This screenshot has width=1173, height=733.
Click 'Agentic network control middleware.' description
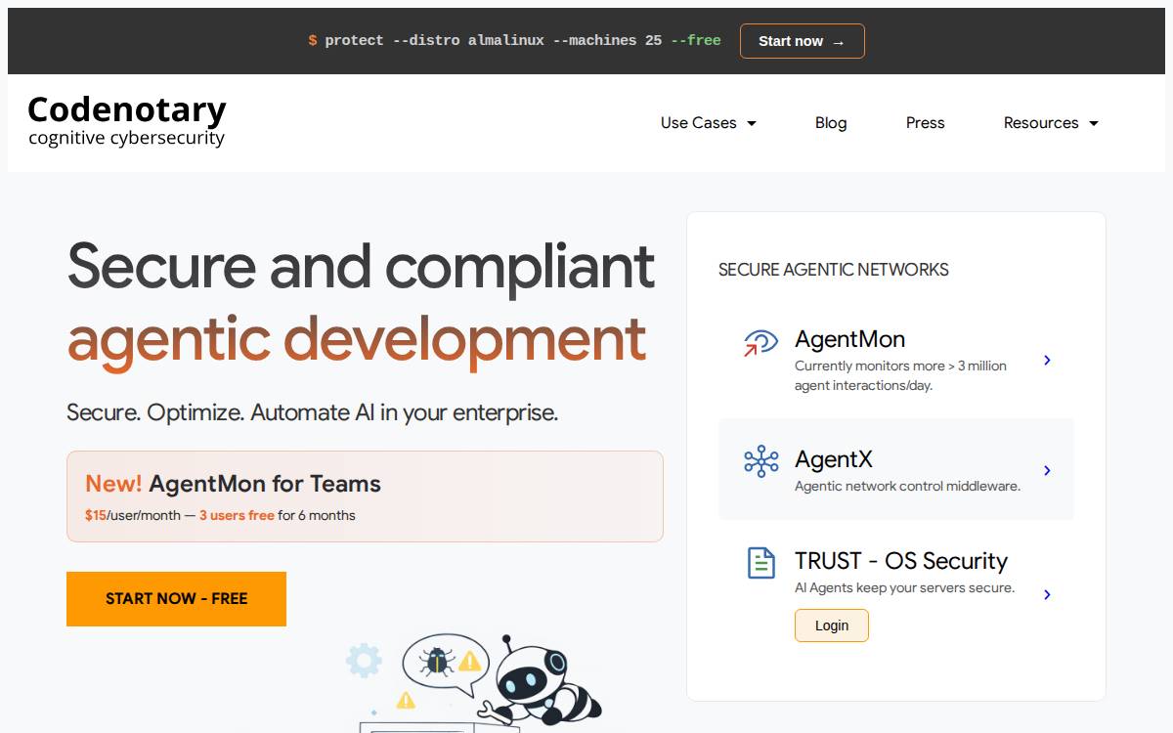point(907,486)
